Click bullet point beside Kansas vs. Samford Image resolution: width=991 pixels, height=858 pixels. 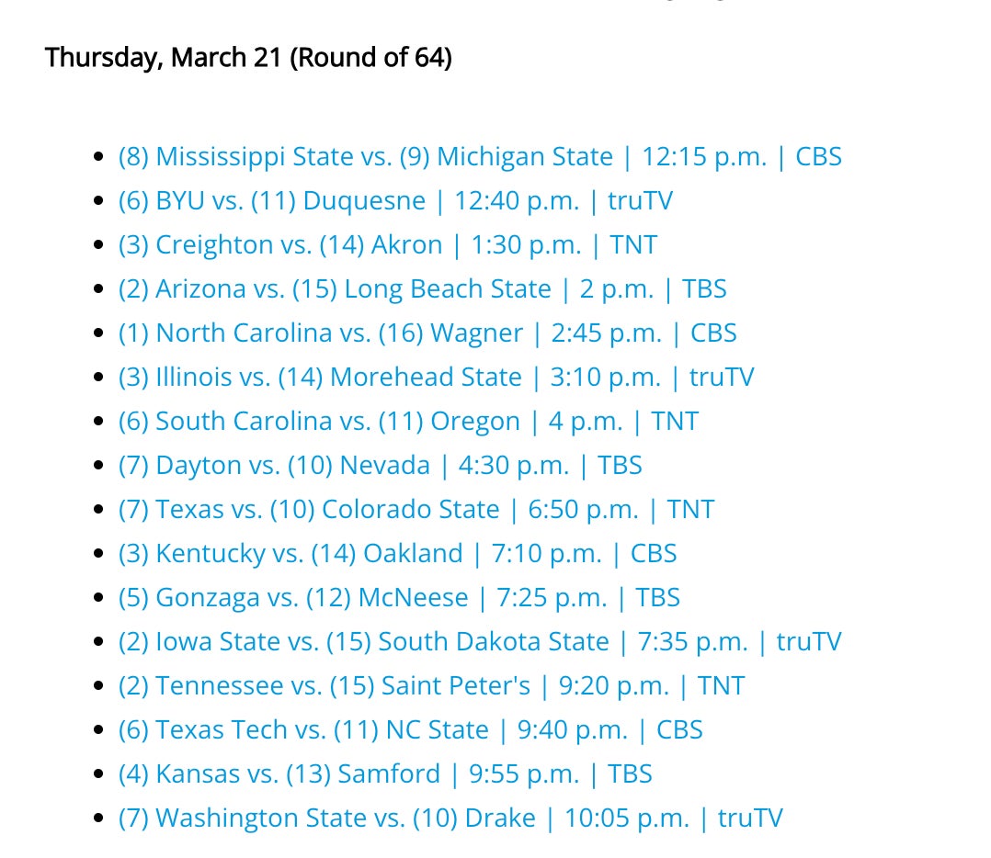[99, 774]
